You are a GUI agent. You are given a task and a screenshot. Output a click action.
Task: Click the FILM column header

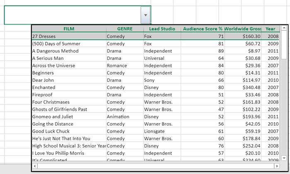click(x=69, y=29)
